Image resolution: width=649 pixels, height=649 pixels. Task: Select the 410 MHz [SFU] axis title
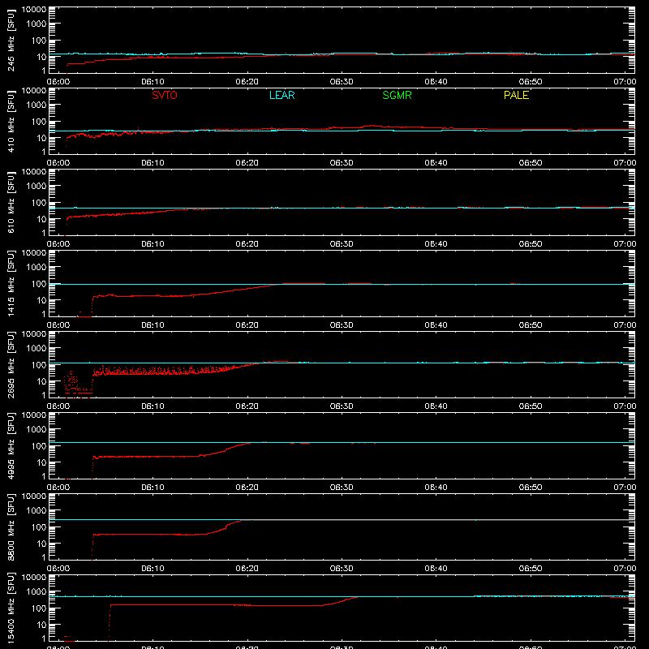click(11, 121)
